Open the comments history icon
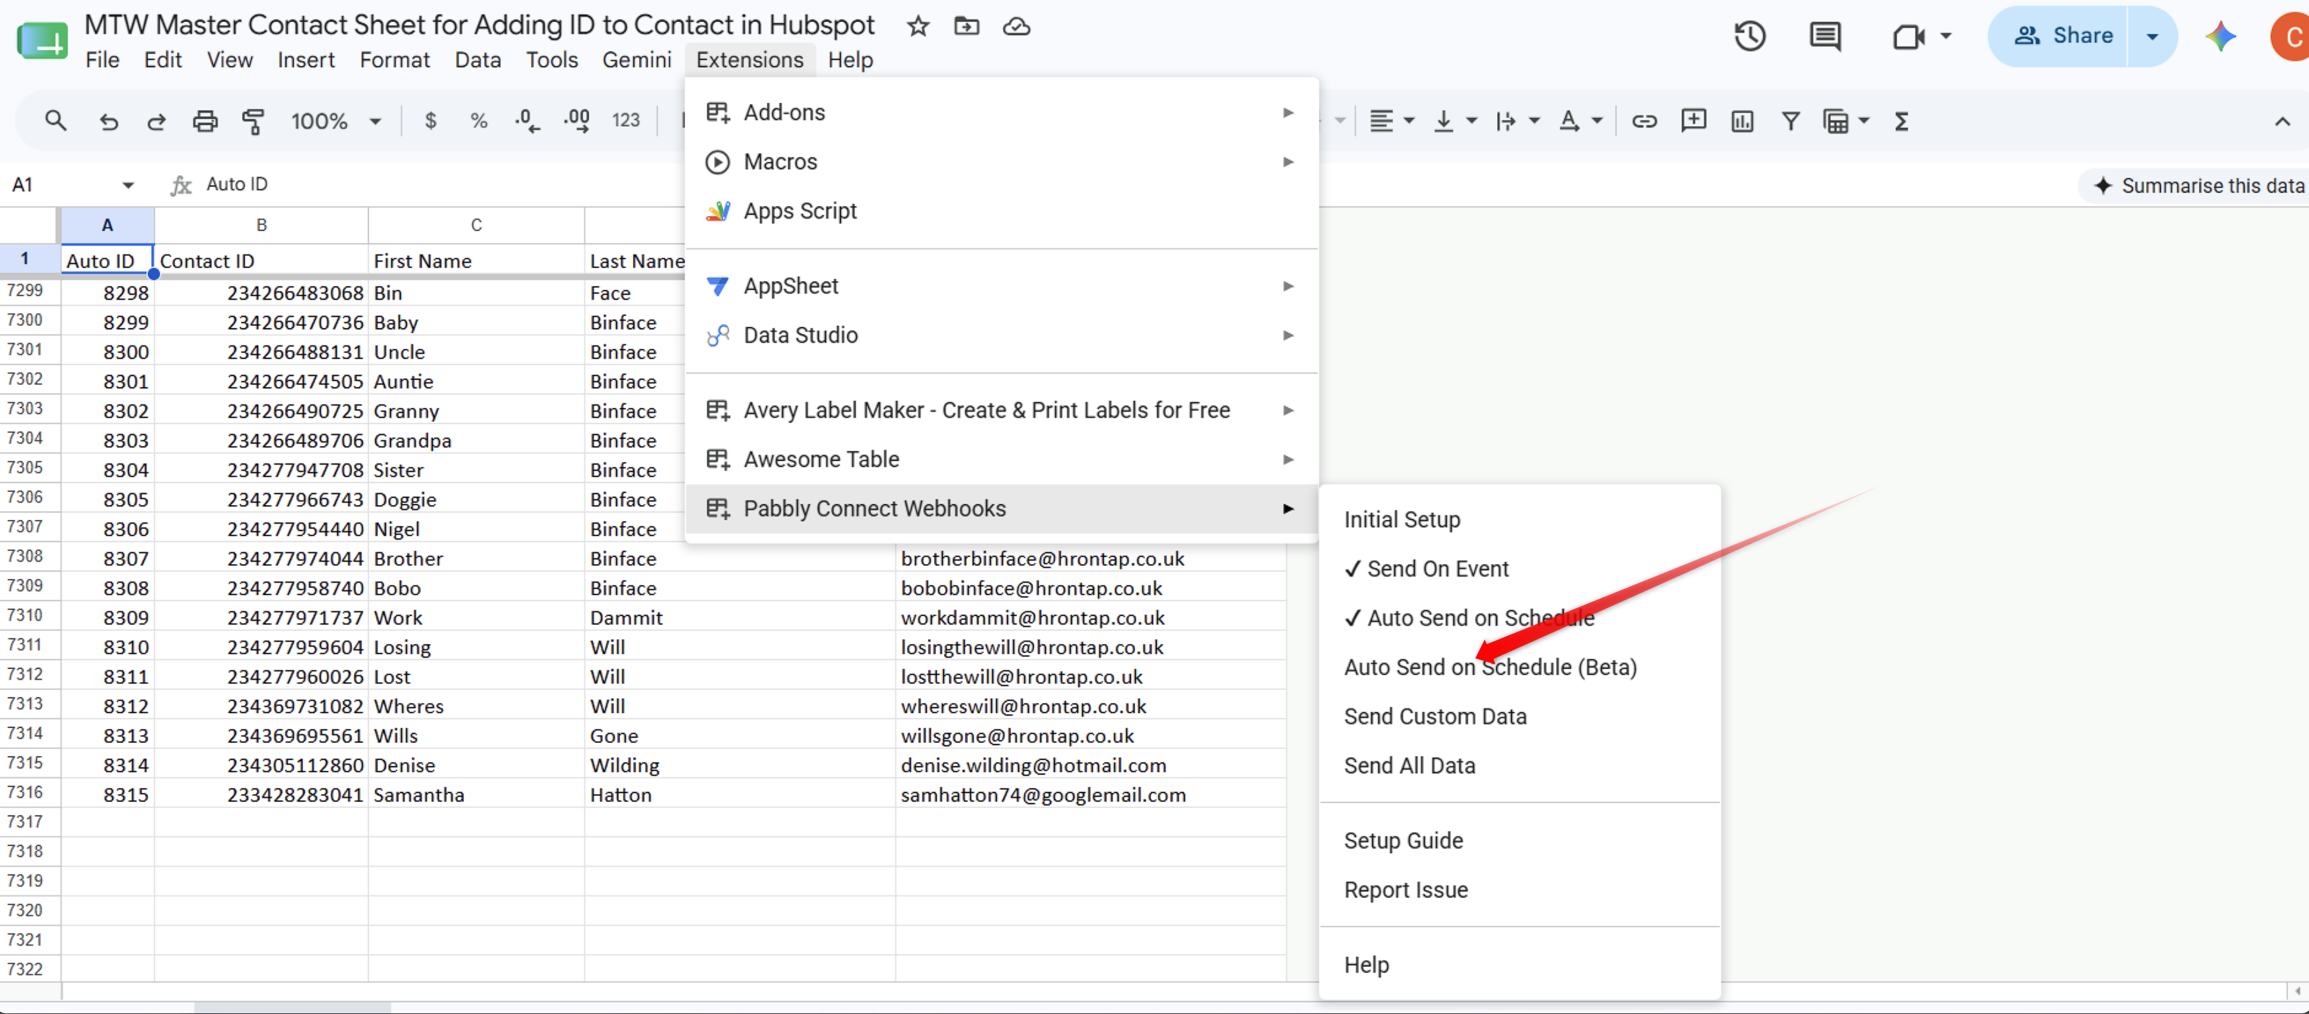This screenshot has width=2309, height=1014. coord(1825,36)
